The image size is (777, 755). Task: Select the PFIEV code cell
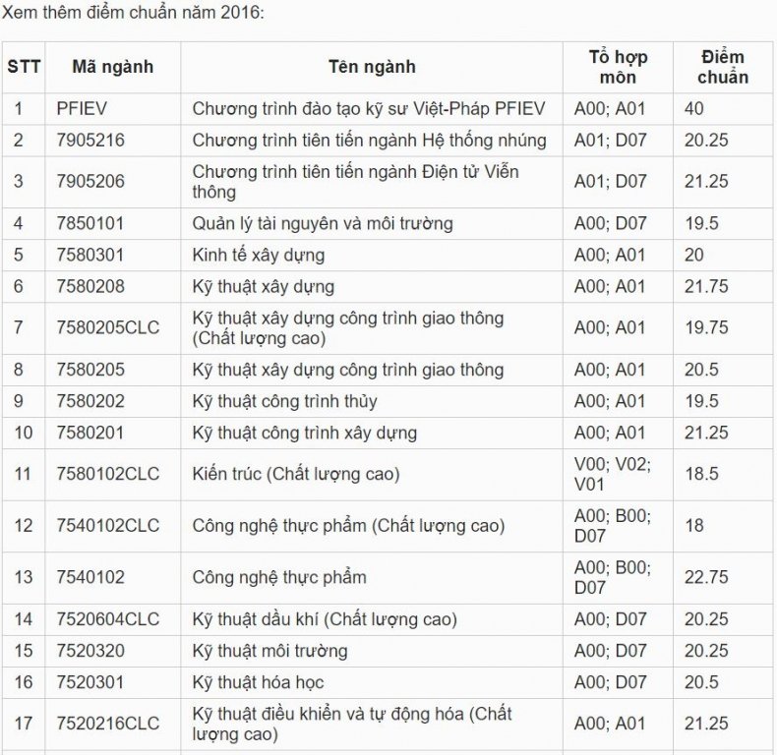pyautogui.click(x=113, y=109)
